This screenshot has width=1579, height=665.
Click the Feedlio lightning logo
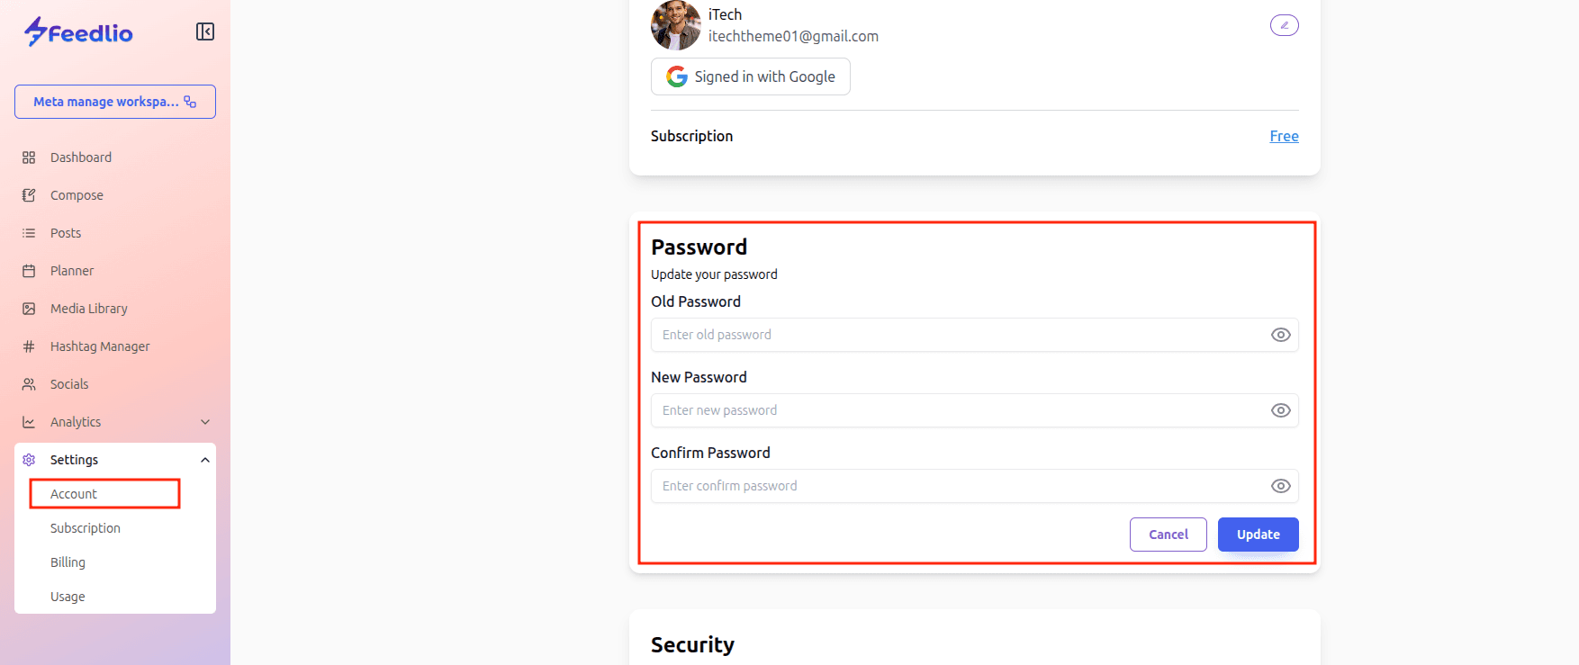click(36, 32)
